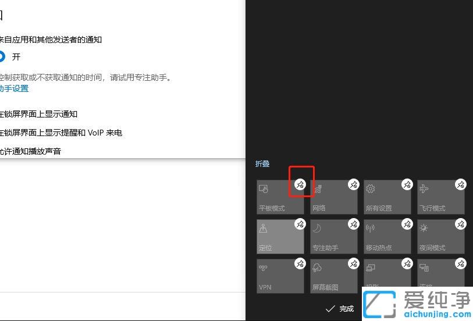Open the 专注助手设置 link
The width and height of the screenshot is (473, 321).
(14, 88)
